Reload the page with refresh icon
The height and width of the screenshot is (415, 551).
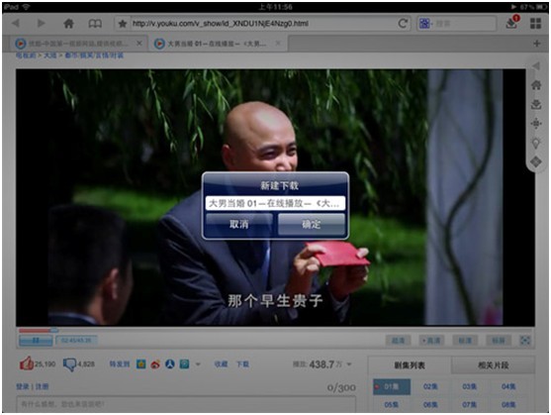coord(403,24)
